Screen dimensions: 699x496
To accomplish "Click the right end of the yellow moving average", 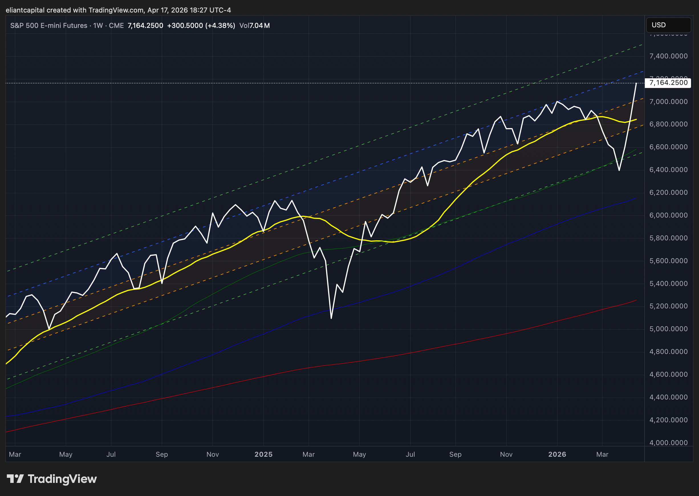I will click(636, 119).
